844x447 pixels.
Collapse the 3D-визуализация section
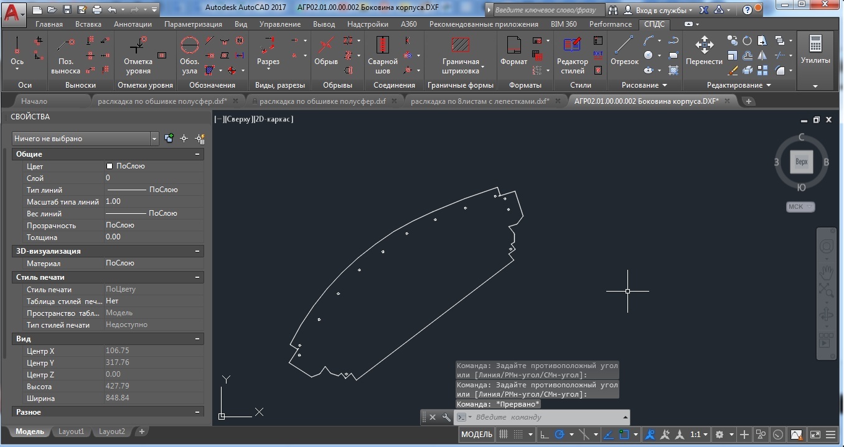[197, 251]
